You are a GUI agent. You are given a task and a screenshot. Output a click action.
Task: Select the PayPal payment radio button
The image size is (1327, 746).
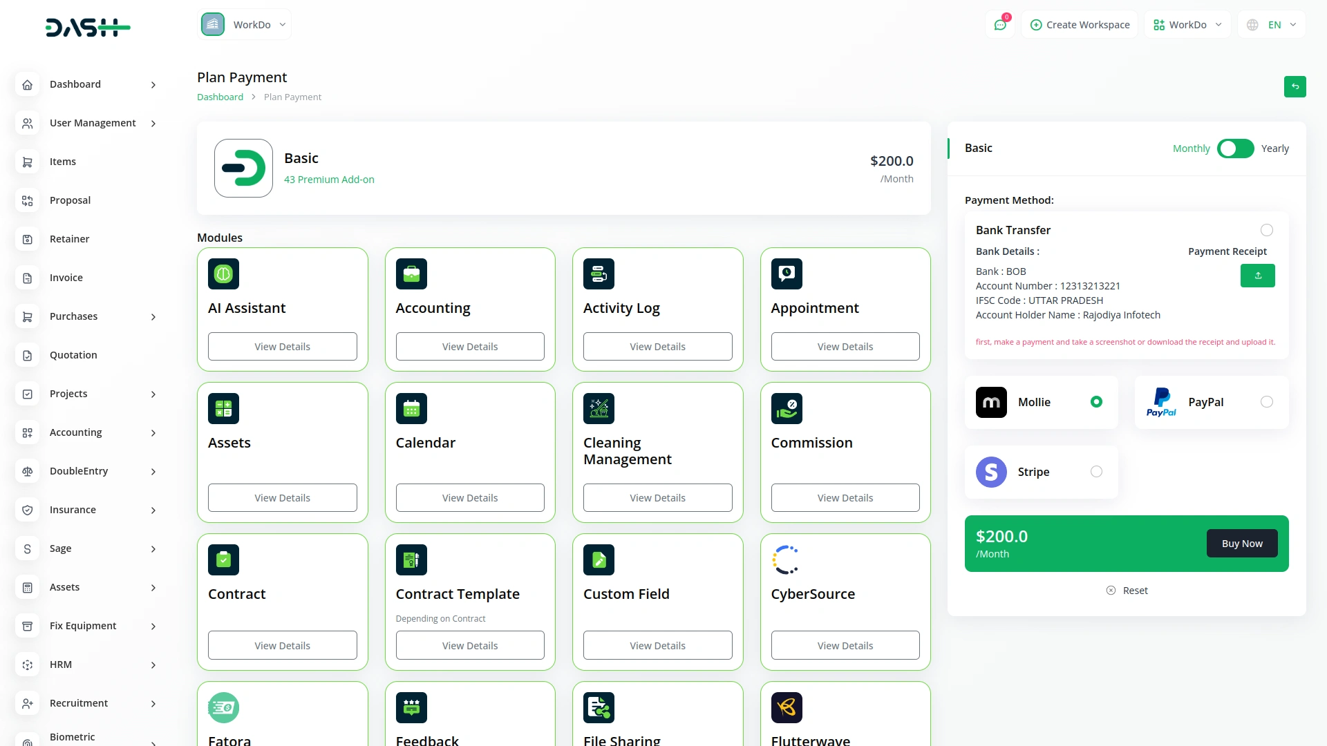click(x=1266, y=402)
